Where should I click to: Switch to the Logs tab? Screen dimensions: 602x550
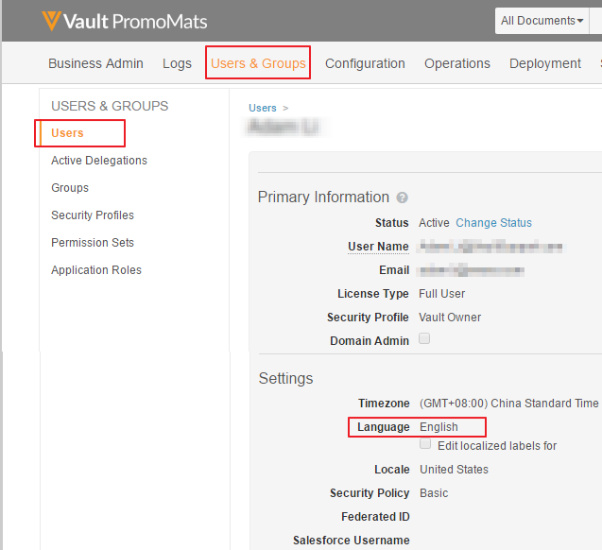(x=177, y=63)
